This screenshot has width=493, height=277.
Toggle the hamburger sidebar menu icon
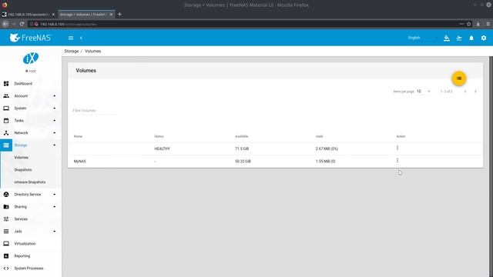(x=71, y=38)
